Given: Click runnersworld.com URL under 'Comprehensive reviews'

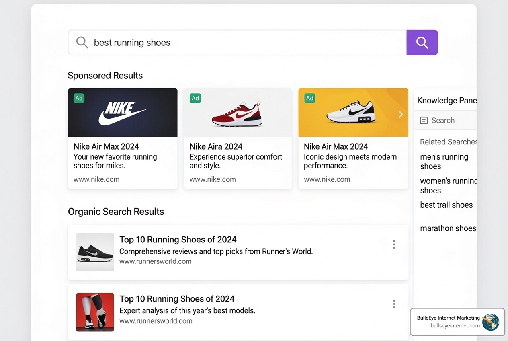Looking at the screenshot, I should click(156, 261).
